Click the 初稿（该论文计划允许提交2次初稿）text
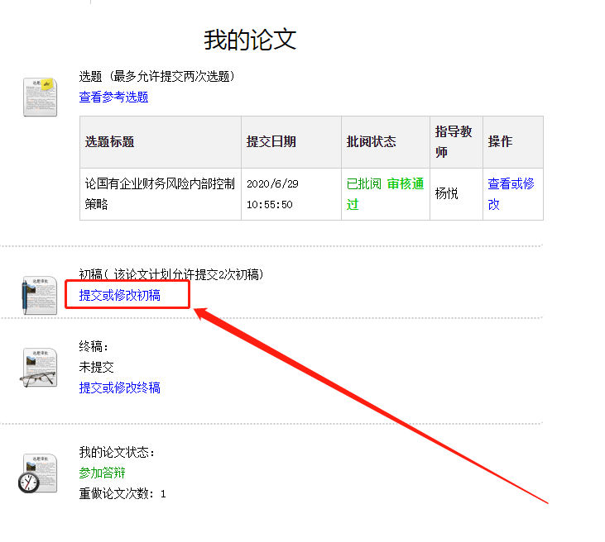Screen dimensions: 605x542 [x=171, y=274]
